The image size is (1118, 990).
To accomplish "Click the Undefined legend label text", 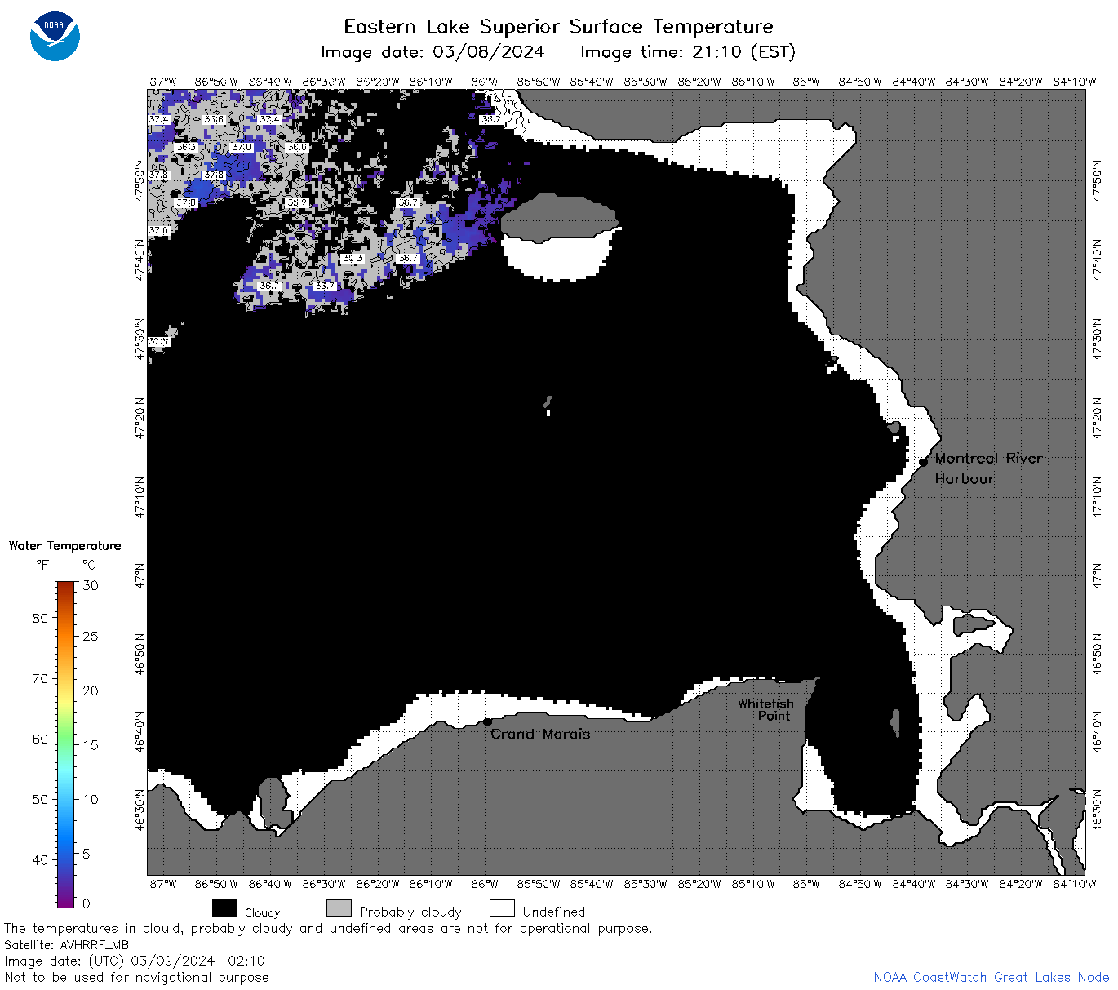I will tap(554, 912).
